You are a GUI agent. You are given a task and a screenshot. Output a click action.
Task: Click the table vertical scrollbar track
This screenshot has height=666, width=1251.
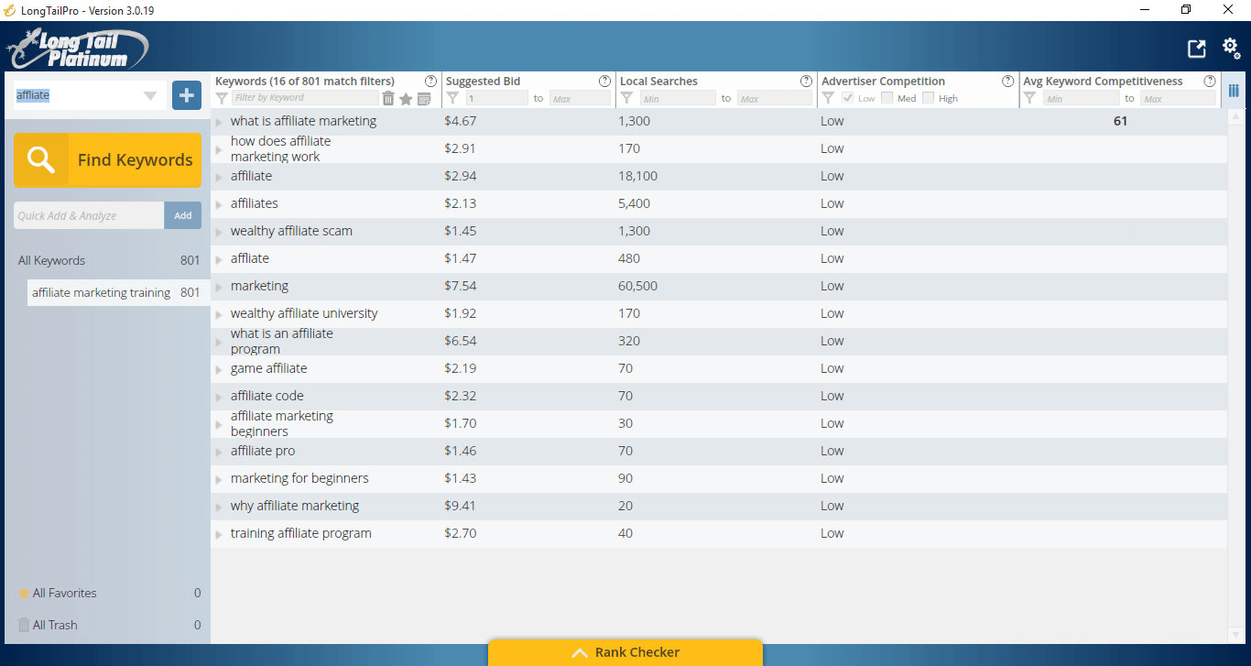coord(1235,376)
